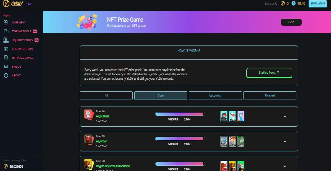Show All prize games tab
The image size is (331, 171).
tap(106, 95)
